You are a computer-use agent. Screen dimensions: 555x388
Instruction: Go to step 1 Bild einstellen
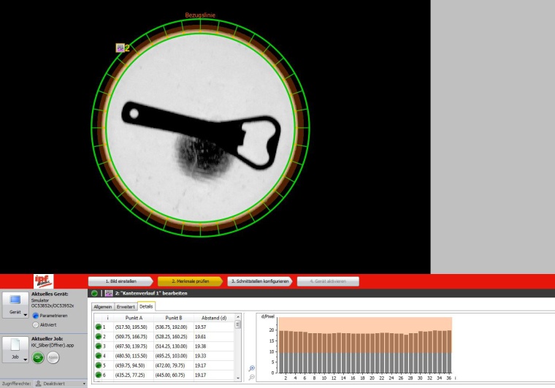pyautogui.click(x=119, y=281)
